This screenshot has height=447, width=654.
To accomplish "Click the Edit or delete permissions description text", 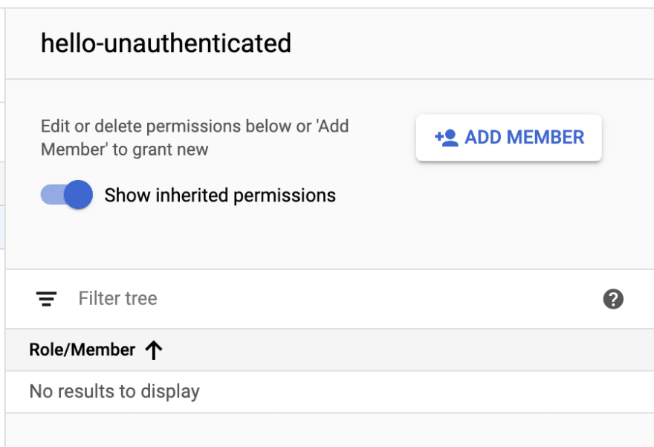I will [195, 138].
